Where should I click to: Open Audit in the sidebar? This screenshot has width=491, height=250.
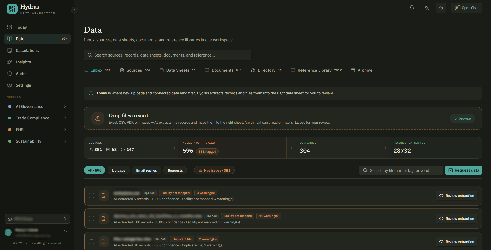click(37, 74)
